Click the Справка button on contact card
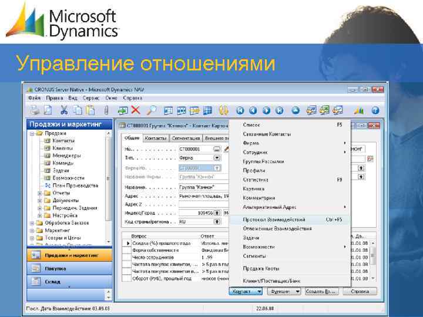Screen dimensions: 423x317 [x=360, y=291]
